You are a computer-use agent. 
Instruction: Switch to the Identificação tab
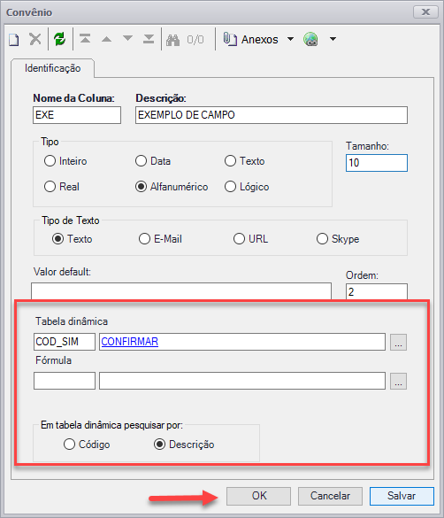(52, 68)
